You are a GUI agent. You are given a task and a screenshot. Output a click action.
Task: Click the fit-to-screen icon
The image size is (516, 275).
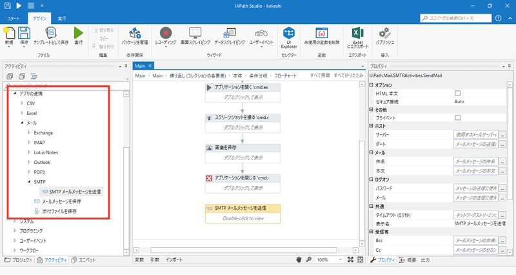(x=350, y=260)
